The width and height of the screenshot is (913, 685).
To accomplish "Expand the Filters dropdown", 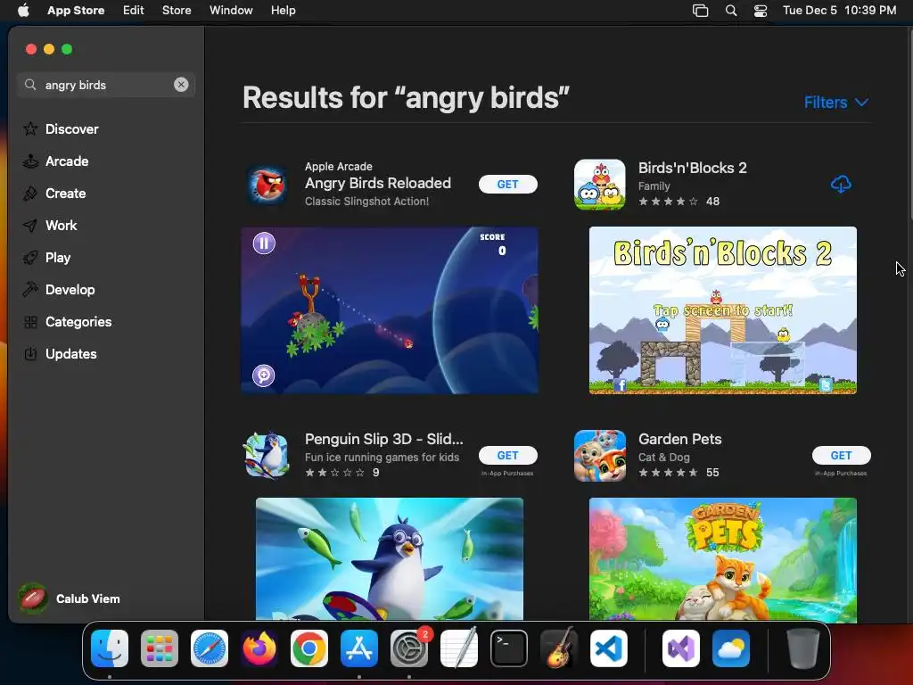I will (x=836, y=103).
